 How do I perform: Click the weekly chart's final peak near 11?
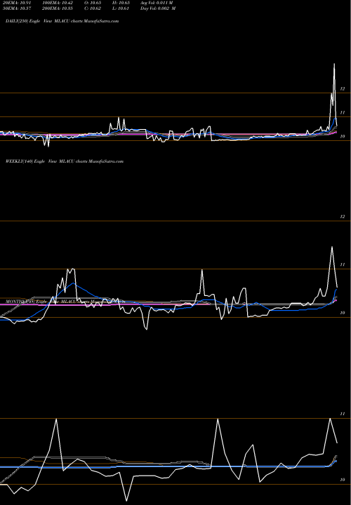tap(332, 248)
